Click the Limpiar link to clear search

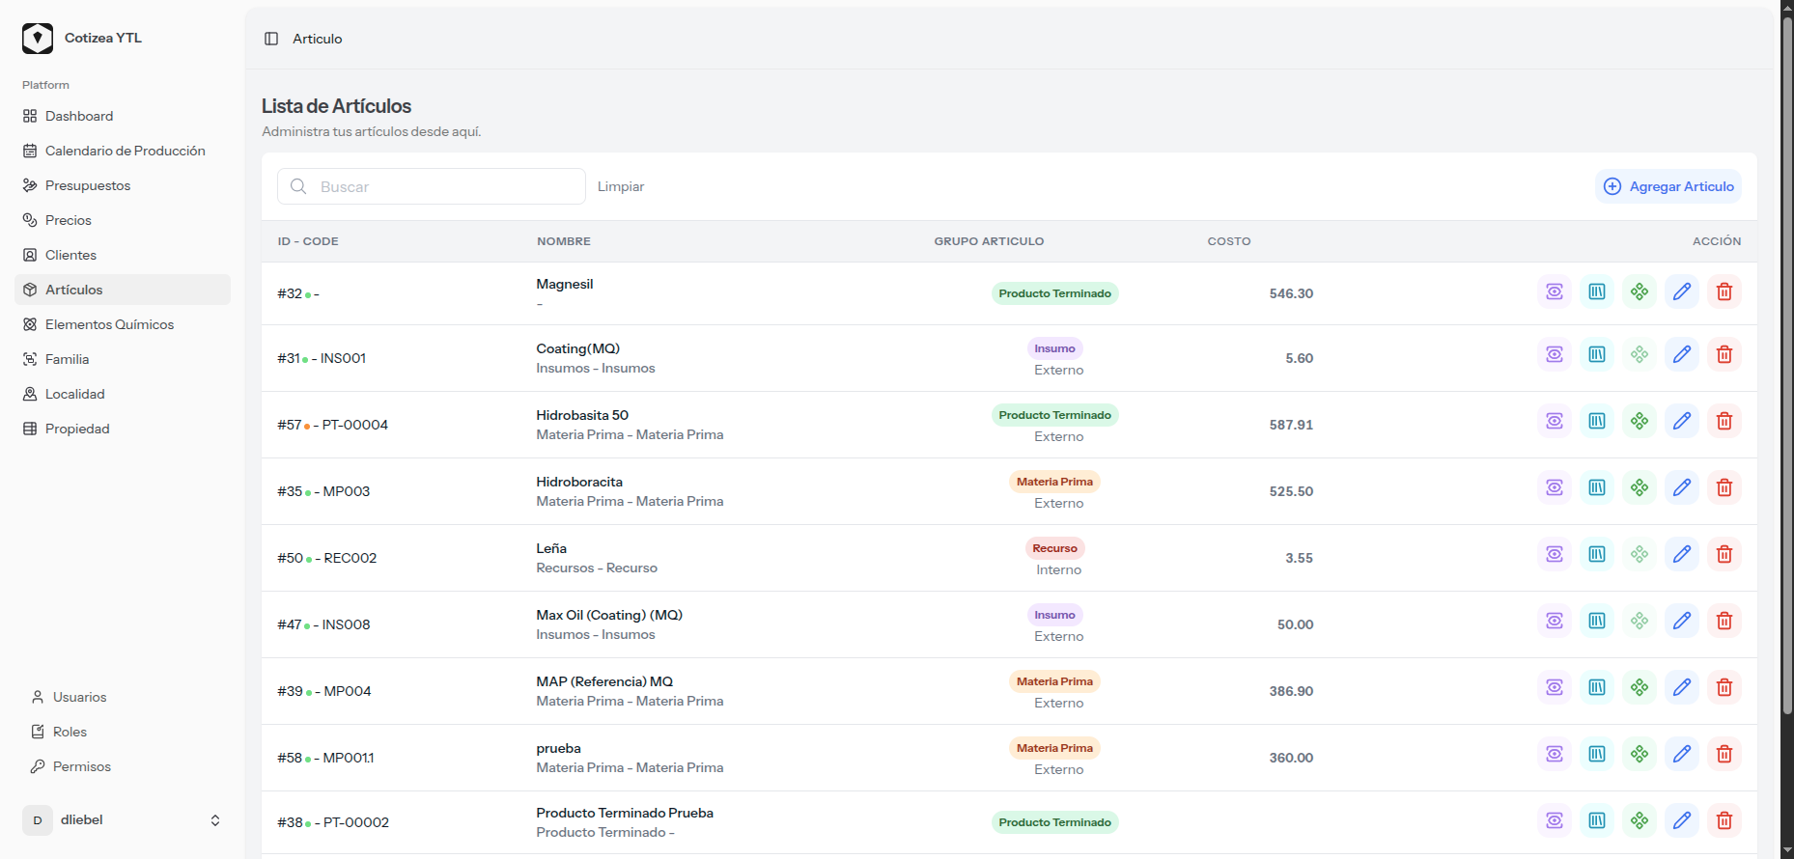pos(620,186)
